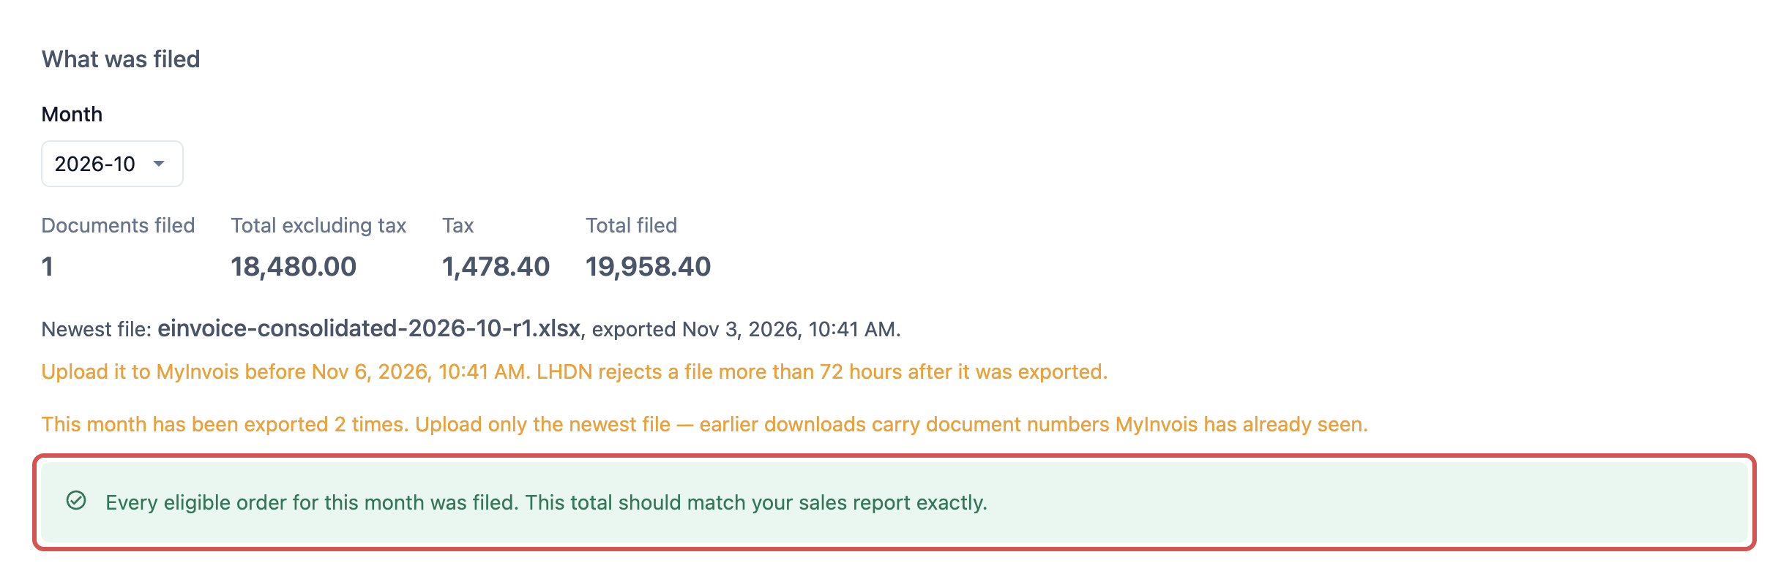Click the Upload to MyInvois deadline warning
The height and width of the screenshot is (582, 1789).
point(575,372)
